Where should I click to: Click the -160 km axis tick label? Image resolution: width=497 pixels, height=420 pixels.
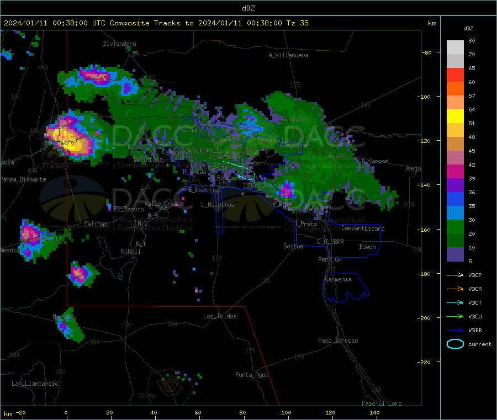coord(424,230)
